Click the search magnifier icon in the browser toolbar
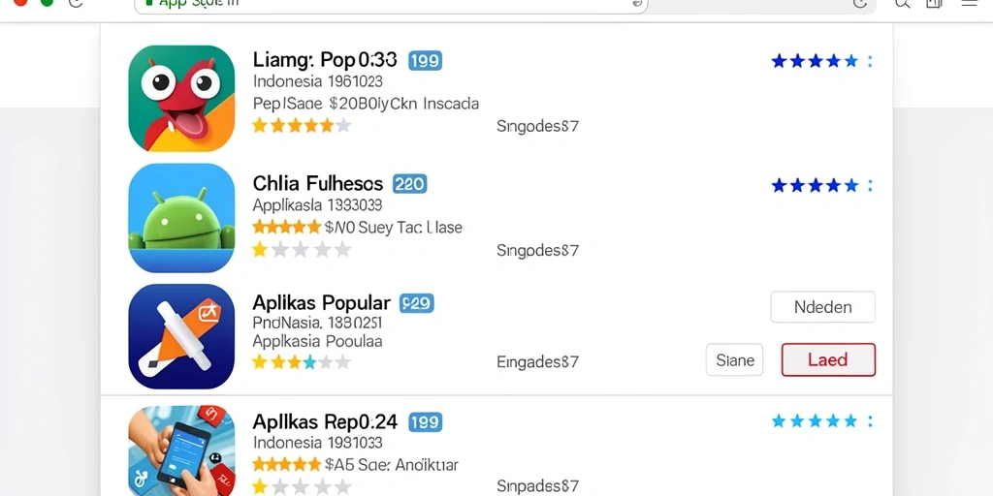The image size is (993, 496). pos(903,3)
